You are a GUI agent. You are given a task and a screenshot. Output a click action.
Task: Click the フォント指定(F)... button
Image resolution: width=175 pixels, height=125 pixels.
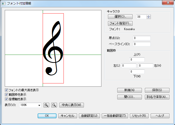pos(120,23)
